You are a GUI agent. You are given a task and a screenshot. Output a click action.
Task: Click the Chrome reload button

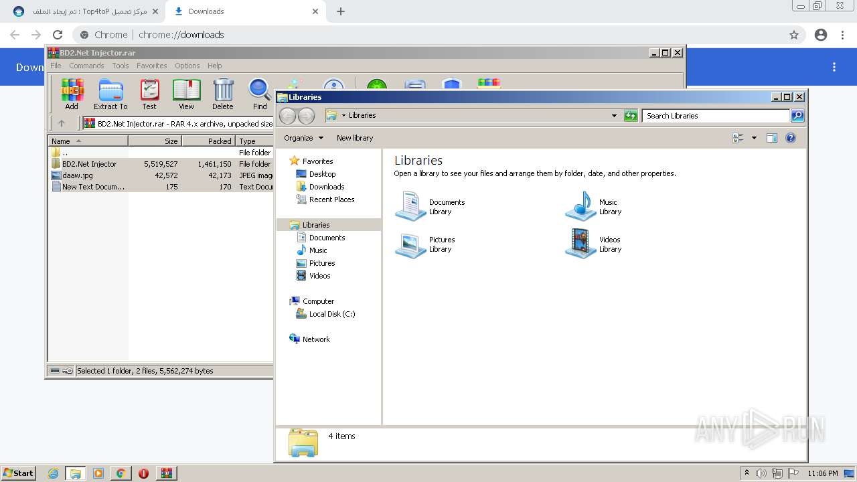[58, 35]
